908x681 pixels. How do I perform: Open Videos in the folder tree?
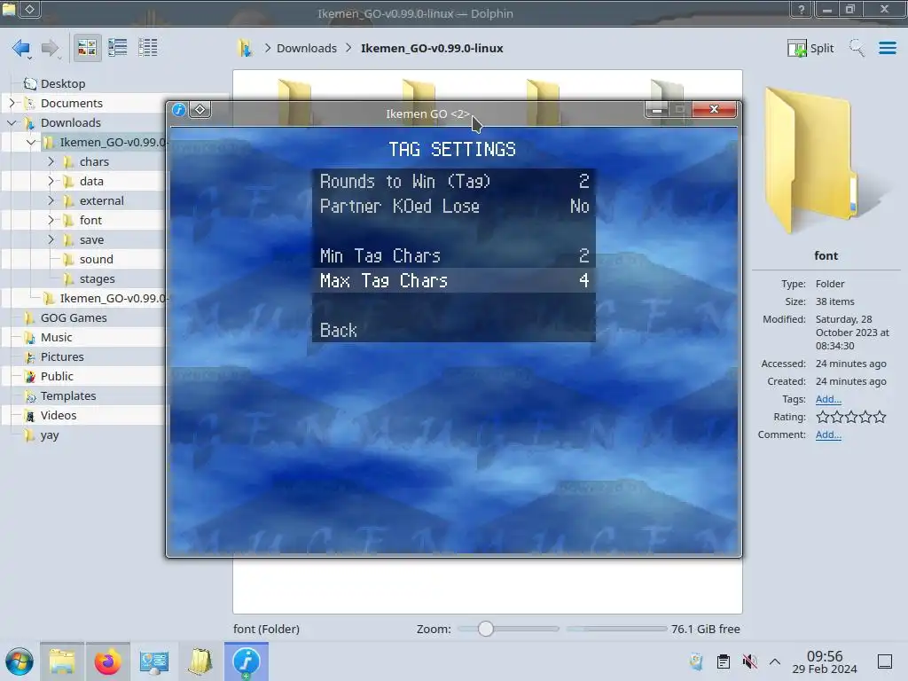pyautogui.click(x=58, y=415)
